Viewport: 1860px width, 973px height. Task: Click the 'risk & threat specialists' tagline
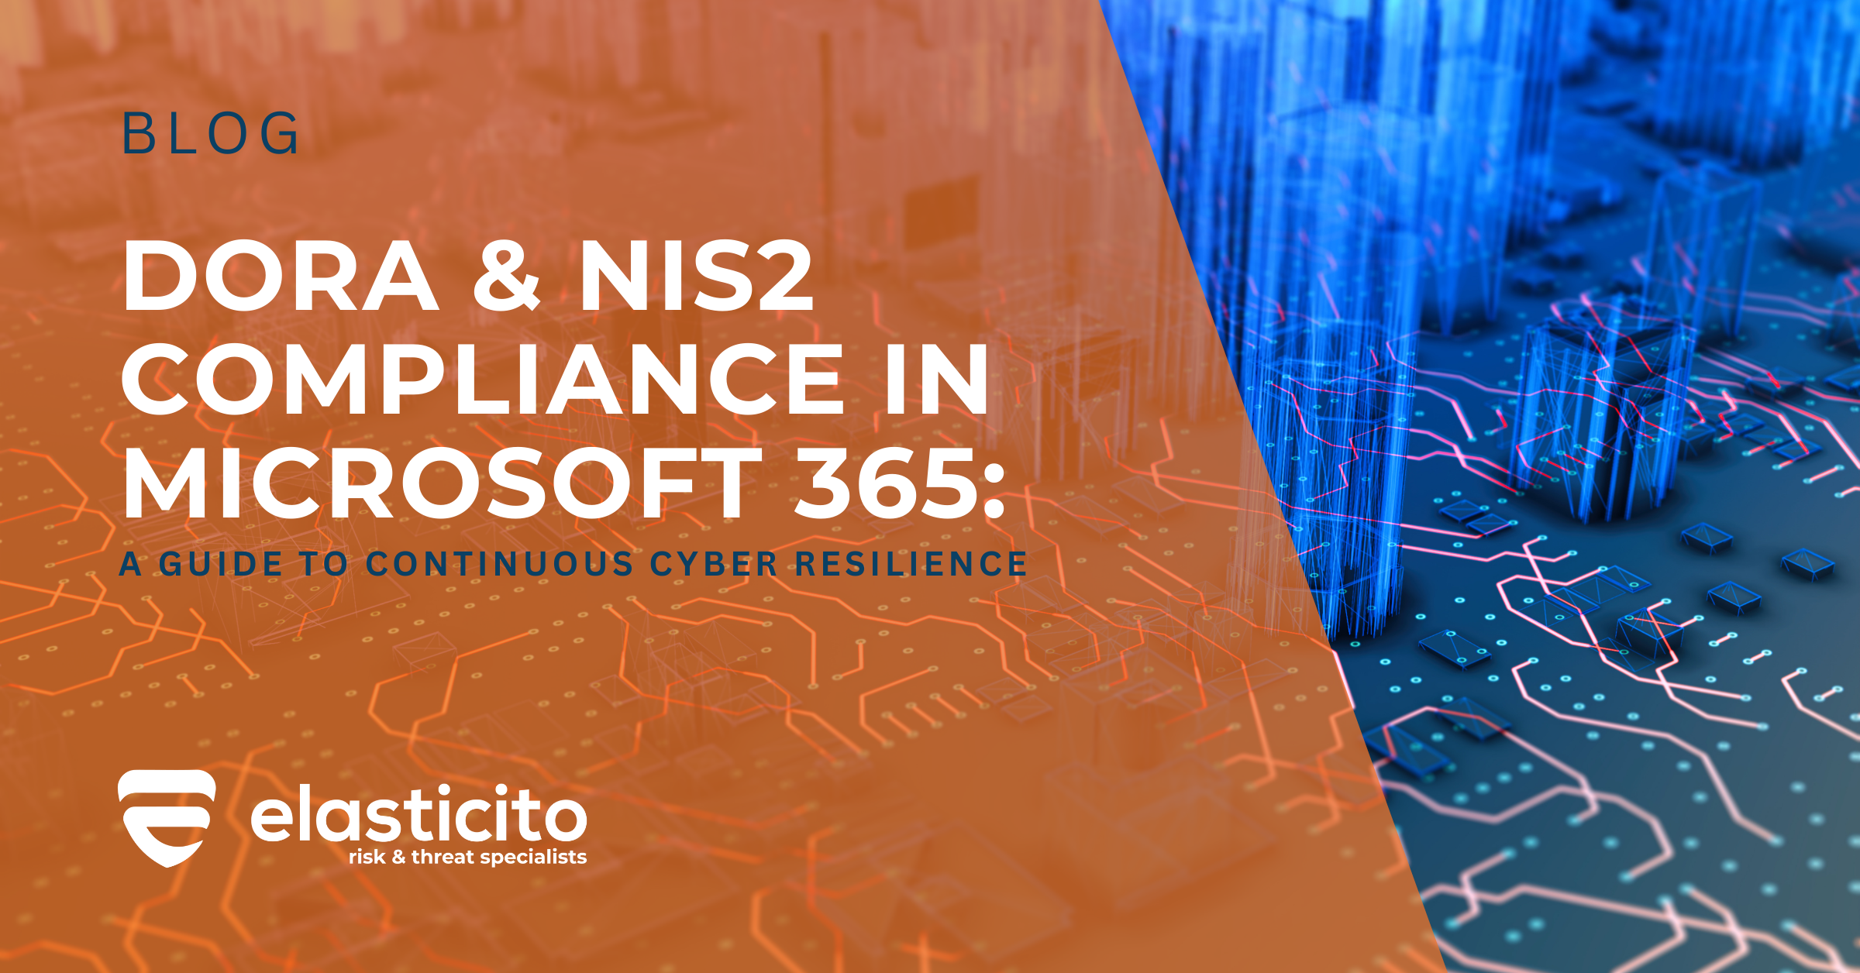point(467,857)
